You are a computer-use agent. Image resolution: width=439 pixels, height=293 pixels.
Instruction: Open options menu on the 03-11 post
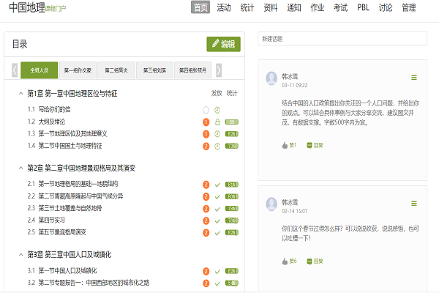pos(414,78)
